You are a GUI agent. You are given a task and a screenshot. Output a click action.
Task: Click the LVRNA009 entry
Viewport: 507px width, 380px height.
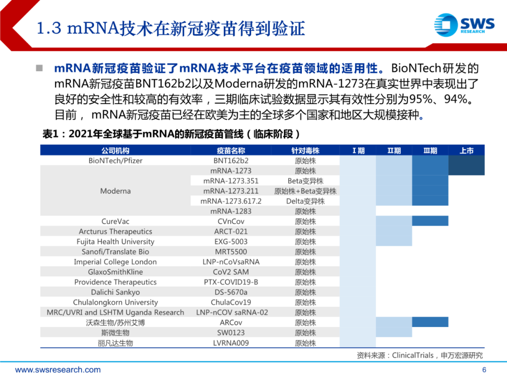[x=231, y=343]
